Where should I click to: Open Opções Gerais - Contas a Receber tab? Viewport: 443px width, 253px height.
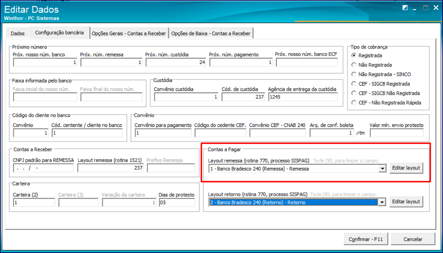coord(129,33)
